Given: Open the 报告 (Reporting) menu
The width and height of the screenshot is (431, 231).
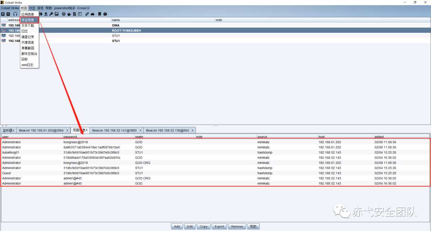Looking at the screenshot, I should (x=40, y=8).
